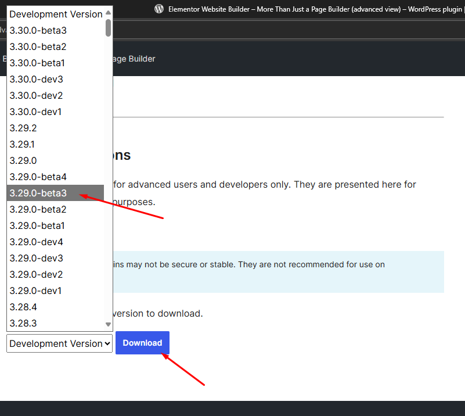Select Development Version in the list
Image resolution: width=465 pixels, height=416 pixels.
point(56,14)
